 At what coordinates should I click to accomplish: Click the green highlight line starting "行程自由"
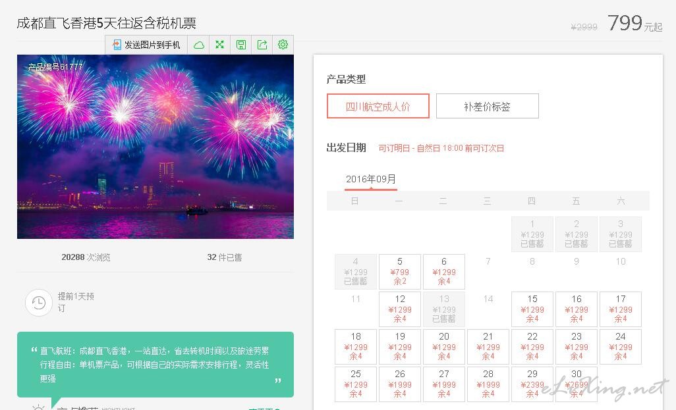point(154,365)
